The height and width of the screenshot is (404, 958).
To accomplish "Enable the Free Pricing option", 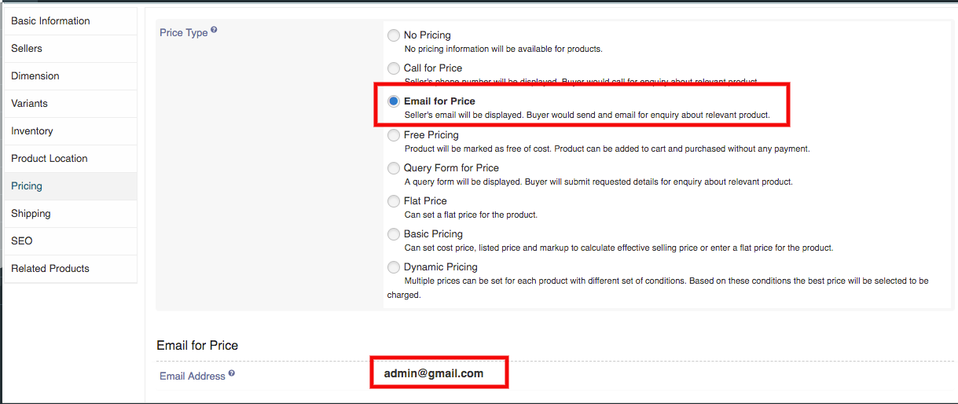I will click(x=394, y=135).
